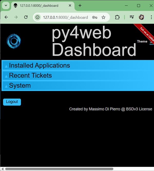Reload the dashboard page

click(26, 17)
